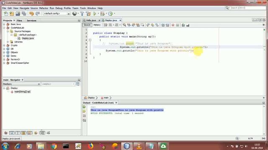Viewport: 268px width, 150px height.
Task: Click the Save All toolbar icon
Action: [x=24, y=14]
